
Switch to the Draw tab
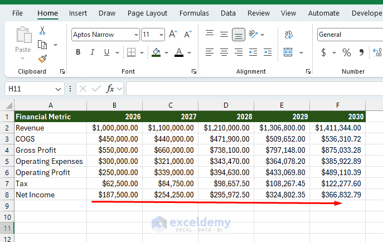(107, 13)
